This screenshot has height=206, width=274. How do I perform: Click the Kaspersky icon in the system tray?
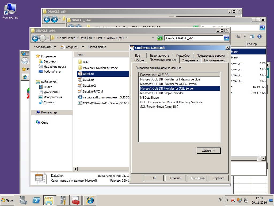[233, 200]
